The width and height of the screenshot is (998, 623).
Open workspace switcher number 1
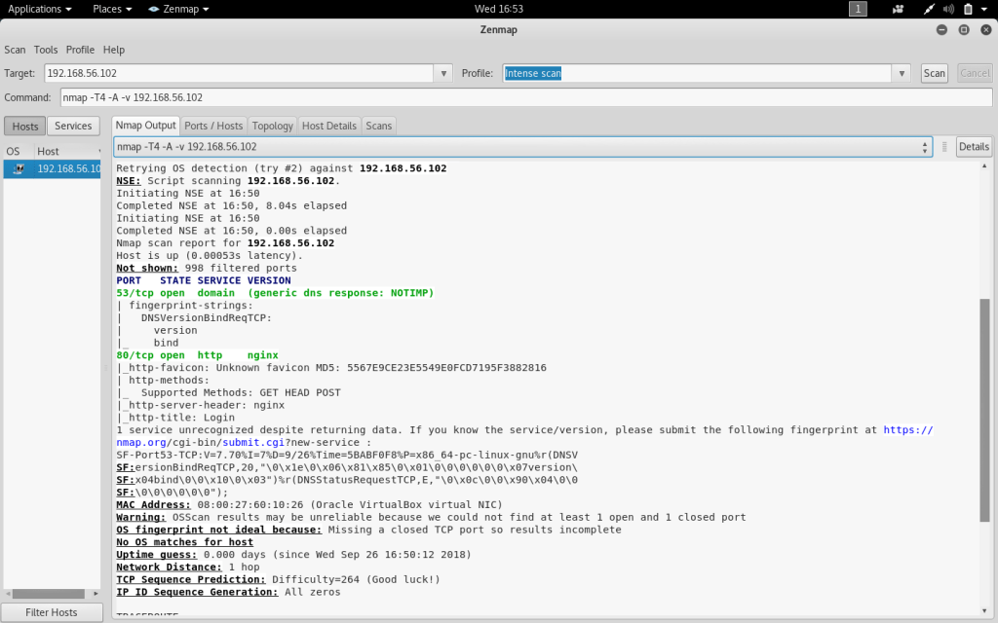pyautogui.click(x=858, y=9)
